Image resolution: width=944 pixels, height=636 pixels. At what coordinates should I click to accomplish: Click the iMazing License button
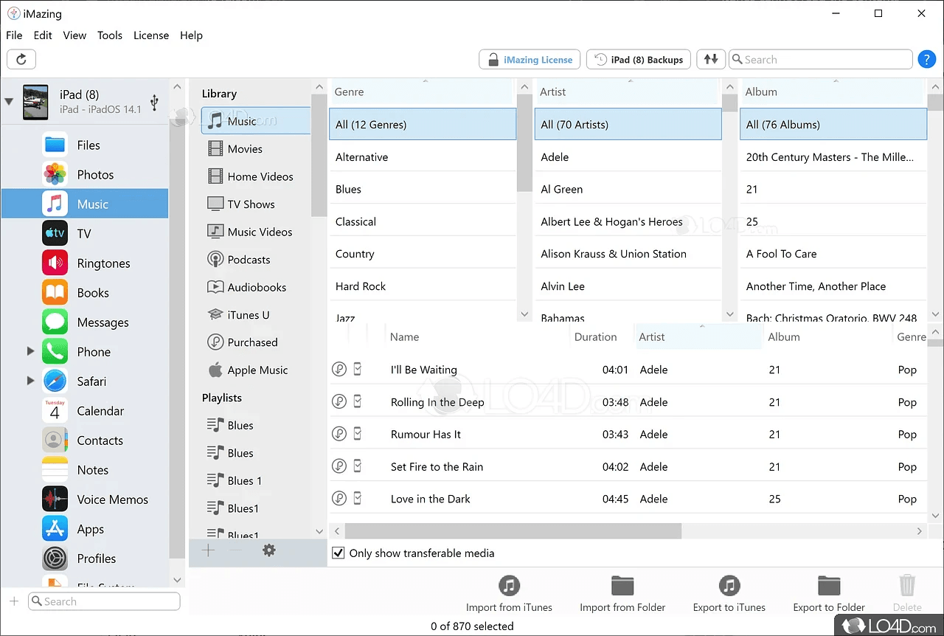tap(530, 60)
